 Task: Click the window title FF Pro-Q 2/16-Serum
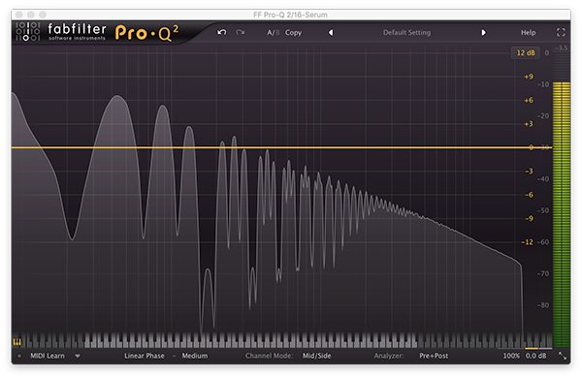click(x=290, y=15)
